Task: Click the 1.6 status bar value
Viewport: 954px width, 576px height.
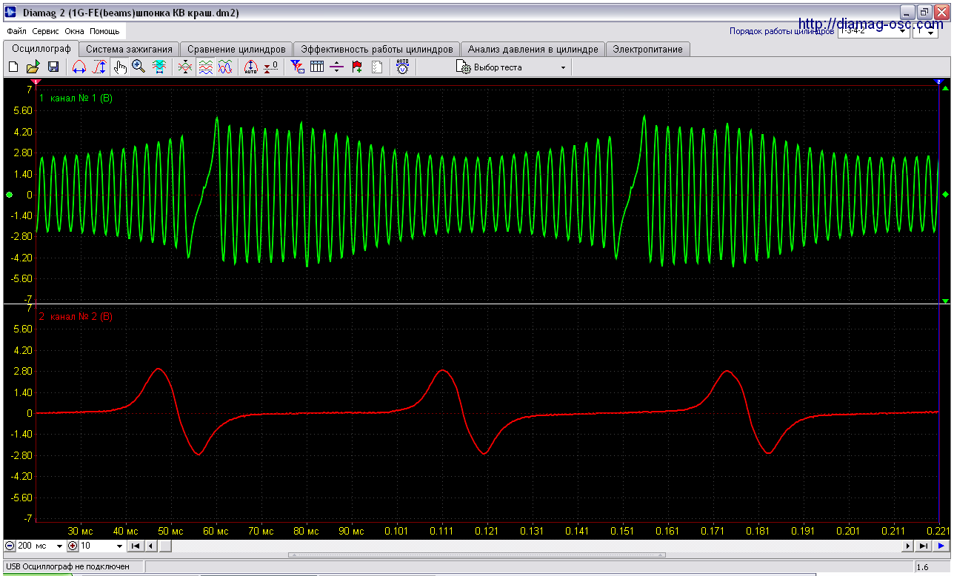Action: [x=923, y=567]
